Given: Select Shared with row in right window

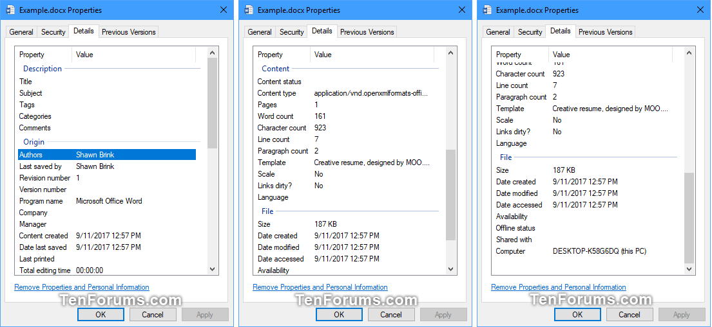Looking at the screenshot, I should [584, 240].
